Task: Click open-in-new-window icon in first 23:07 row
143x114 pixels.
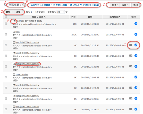Action: click(14, 85)
